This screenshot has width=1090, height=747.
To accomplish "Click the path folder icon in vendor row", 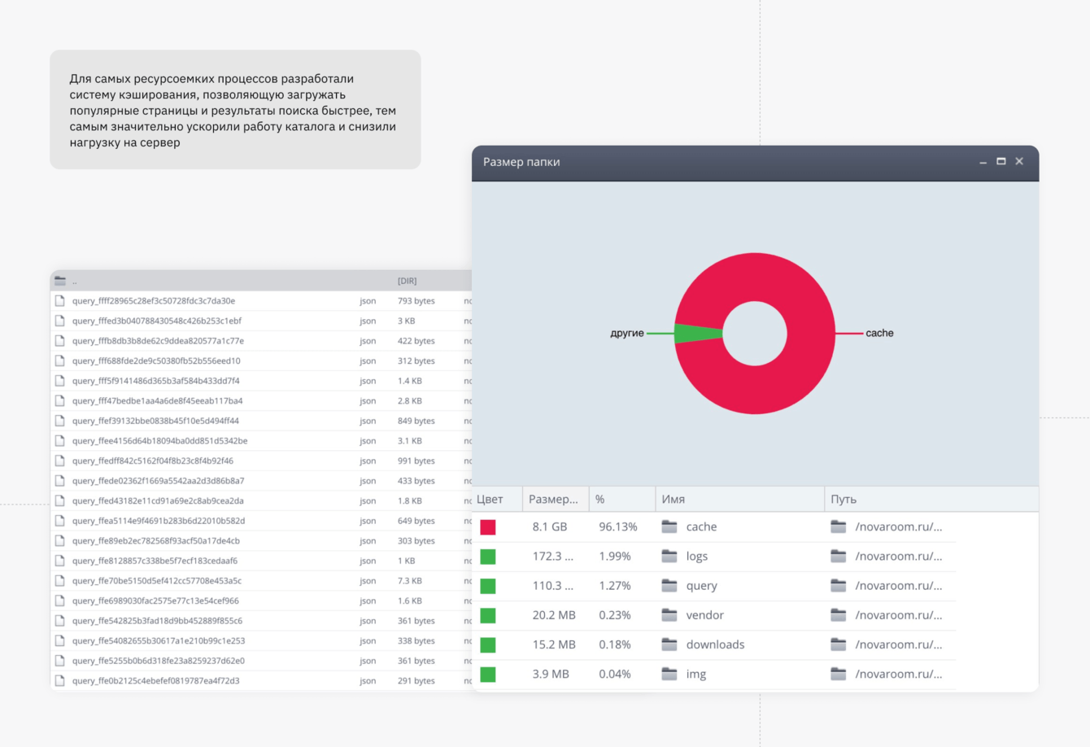I will (839, 614).
